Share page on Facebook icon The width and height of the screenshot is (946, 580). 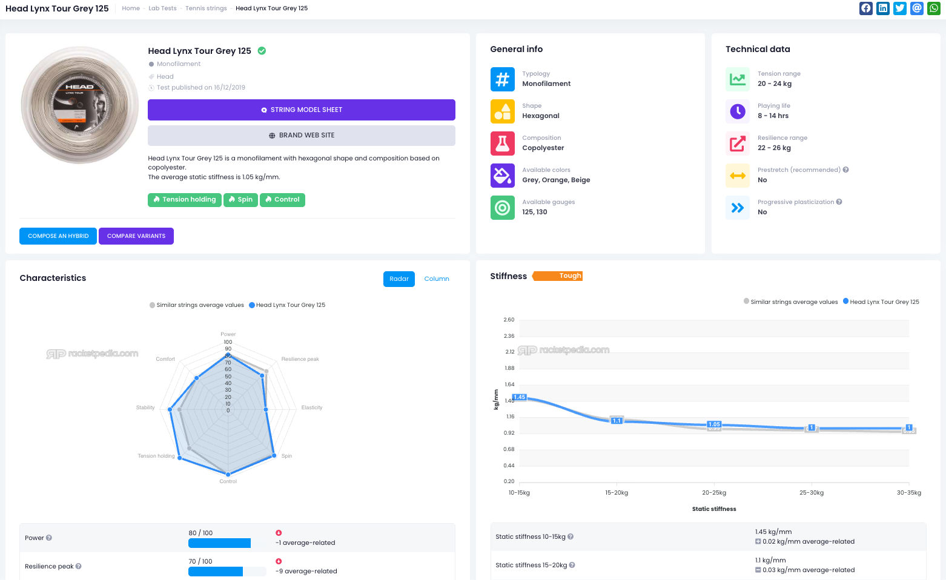pyautogui.click(x=866, y=8)
